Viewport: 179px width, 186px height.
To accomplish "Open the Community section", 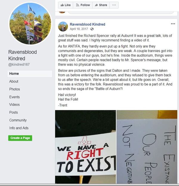I will click(x=18, y=120).
